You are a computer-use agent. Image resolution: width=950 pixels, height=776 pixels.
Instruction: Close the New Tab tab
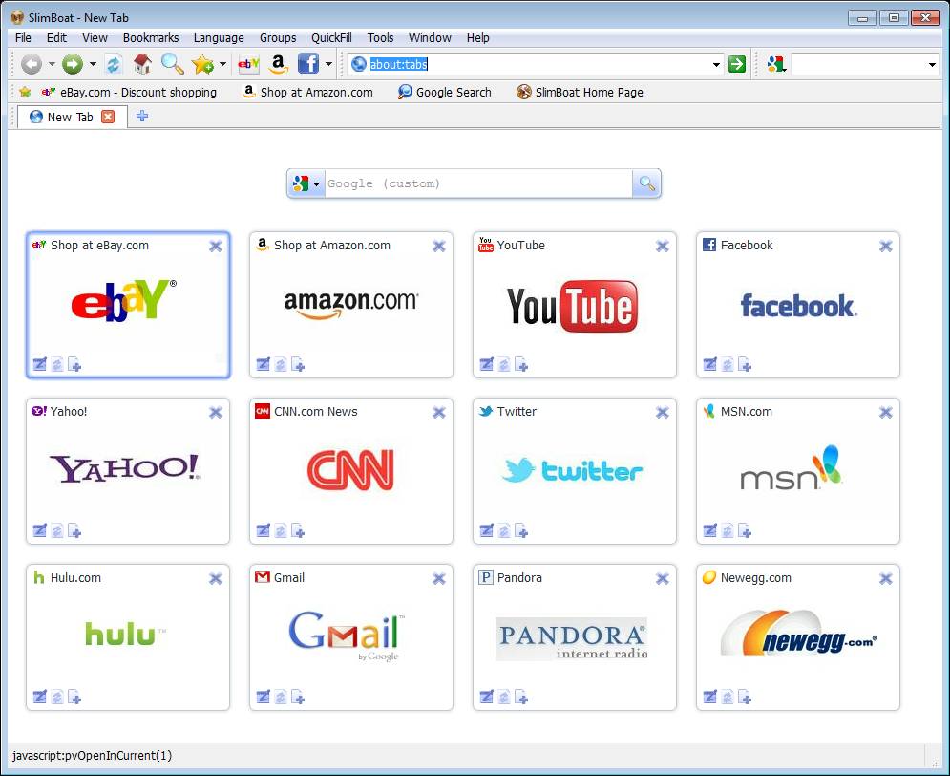pos(108,117)
